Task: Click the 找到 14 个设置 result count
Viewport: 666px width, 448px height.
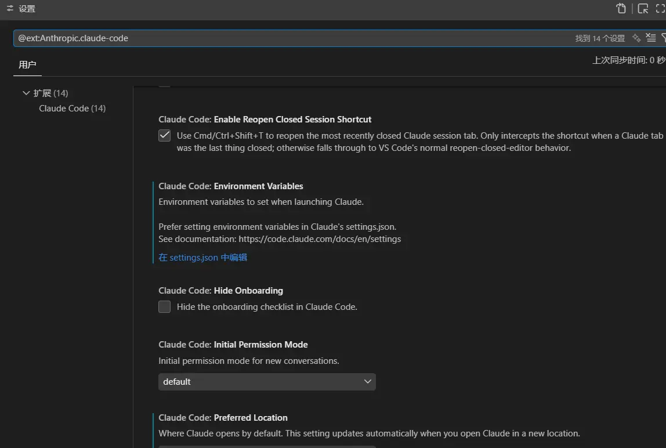Action: tap(600, 38)
